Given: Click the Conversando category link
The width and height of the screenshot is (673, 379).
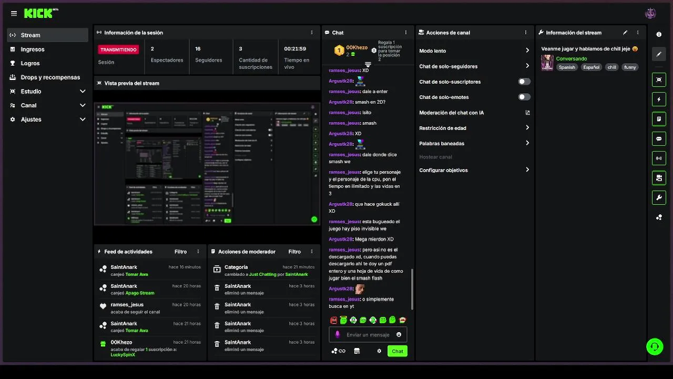Looking at the screenshot, I should 572,58.
